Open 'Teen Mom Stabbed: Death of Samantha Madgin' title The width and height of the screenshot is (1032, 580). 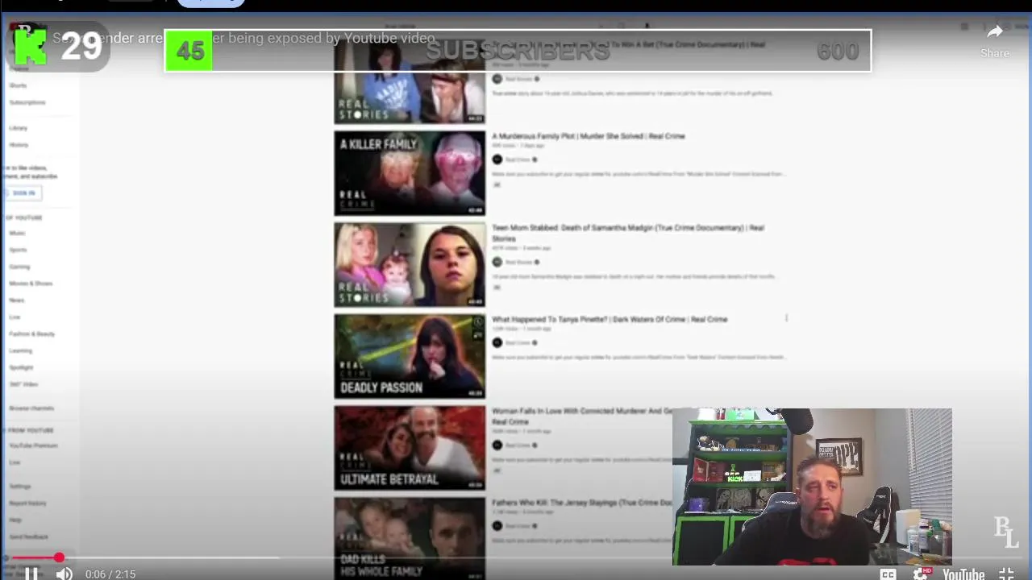628,233
